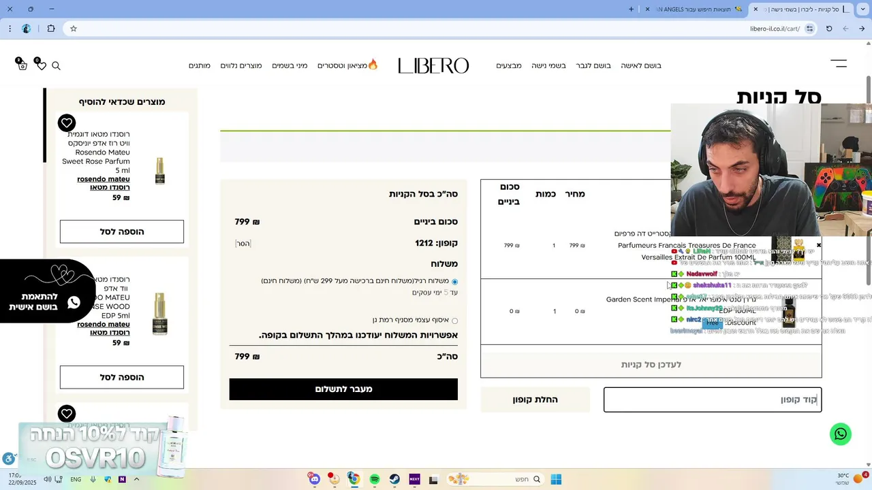Click the accessibility icon near the OSVR10 banner

8,459
